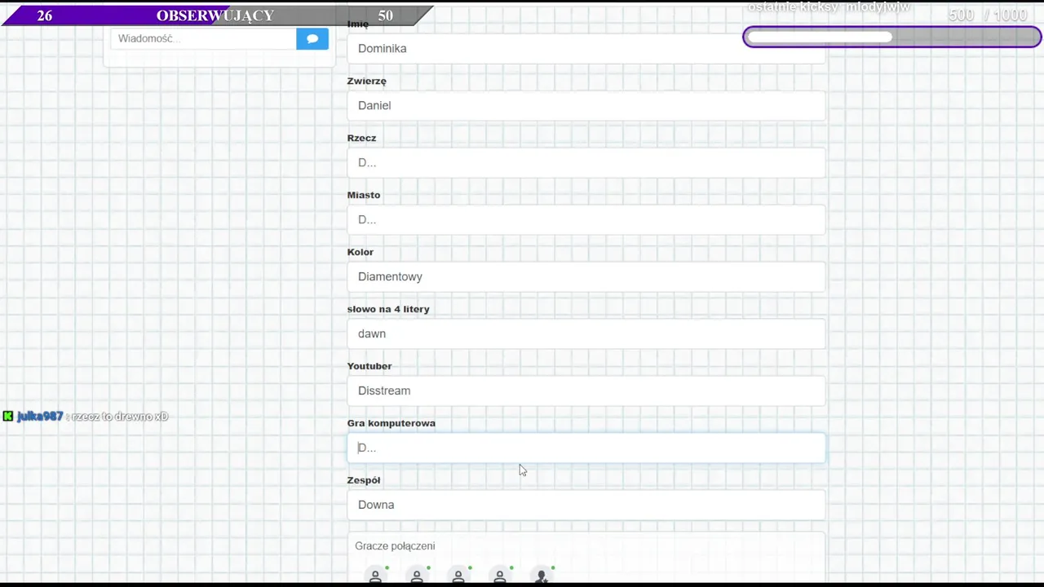Click the follower count 26 on overlay
Viewport: 1044px width, 587px height.
point(45,15)
